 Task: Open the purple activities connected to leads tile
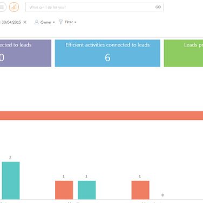coord(25,53)
